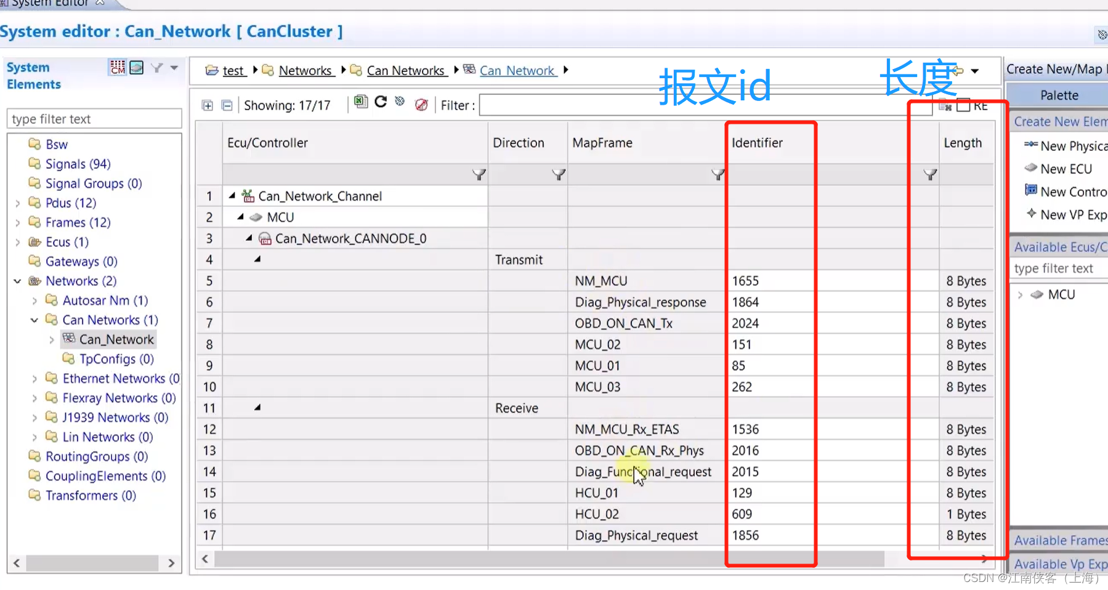Click System Elements scrollbar right arrow
The width and height of the screenshot is (1108, 590).
pos(171,563)
